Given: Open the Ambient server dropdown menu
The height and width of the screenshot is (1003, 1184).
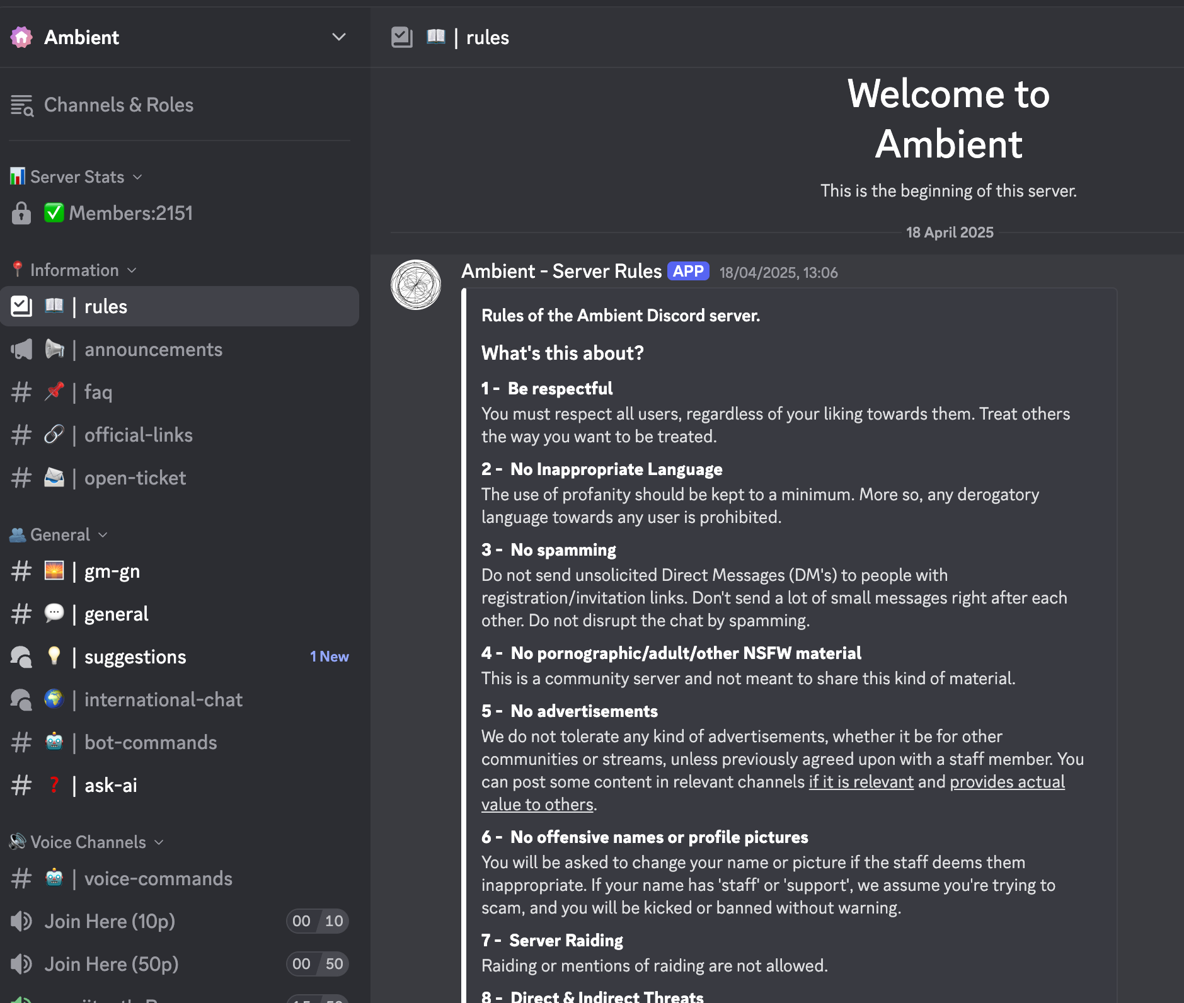Looking at the screenshot, I should click(338, 38).
